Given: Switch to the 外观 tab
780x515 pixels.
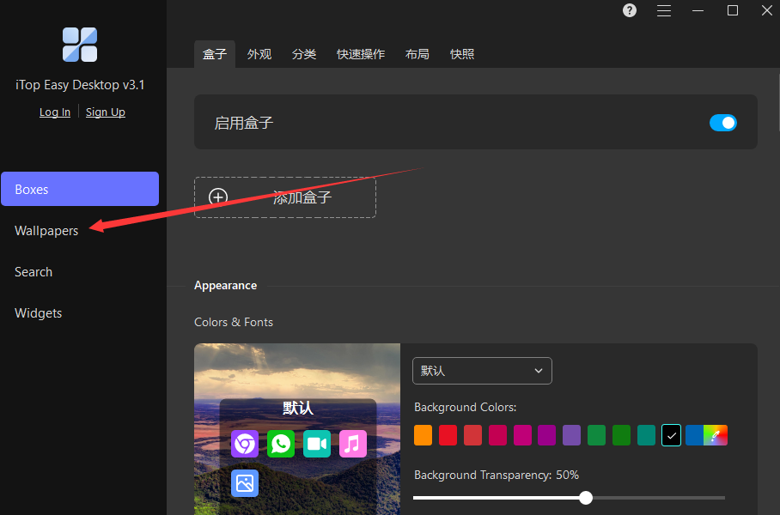Looking at the screenshot, I should [x=259, y=54].
